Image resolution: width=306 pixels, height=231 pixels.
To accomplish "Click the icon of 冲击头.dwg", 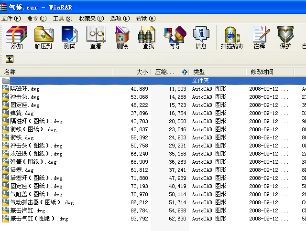I will point(6,97).
